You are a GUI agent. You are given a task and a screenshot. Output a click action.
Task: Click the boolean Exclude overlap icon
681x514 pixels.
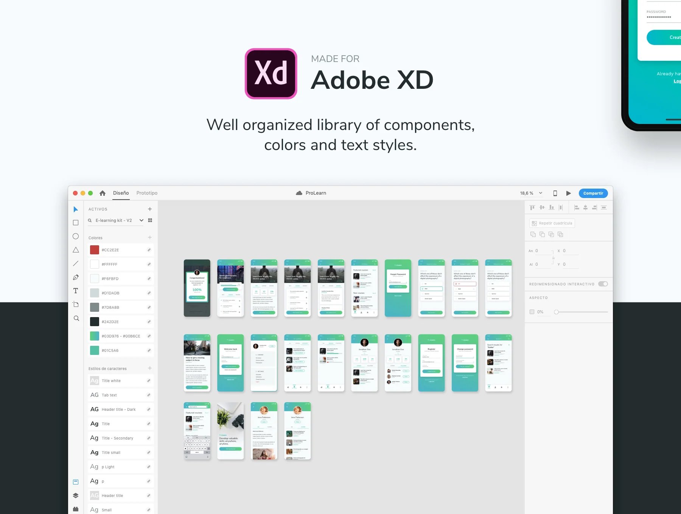pyautogui.click(x=560, y=234)
